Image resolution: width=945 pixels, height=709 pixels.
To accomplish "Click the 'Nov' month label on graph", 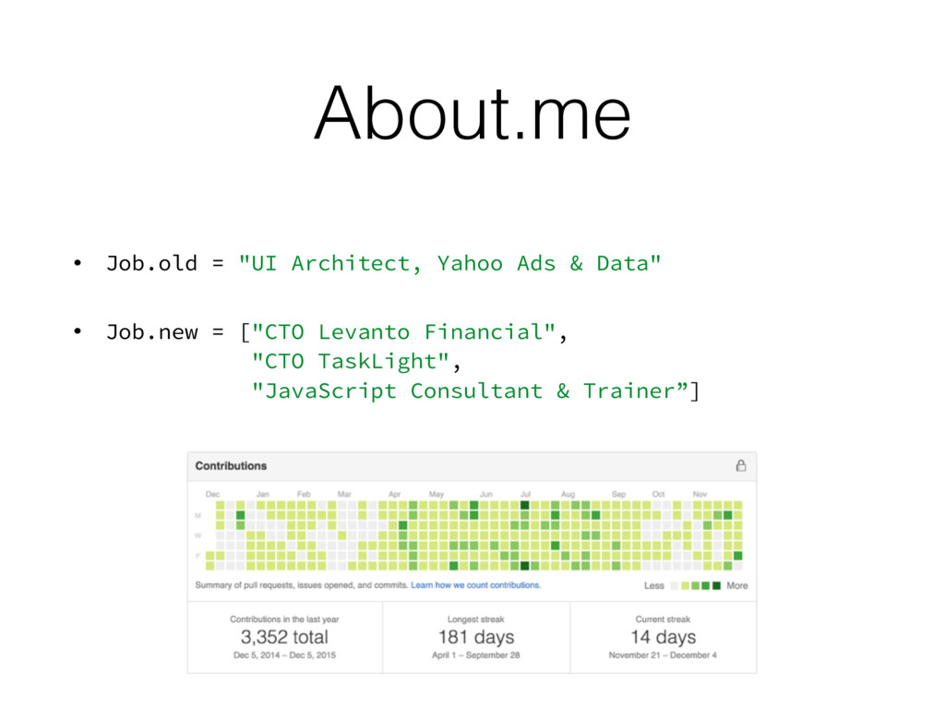I will pyautogui.click(x=700, y=494).
